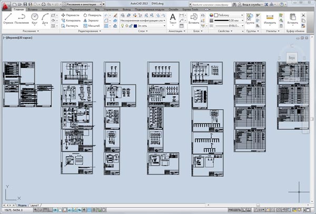Open the Поблоку object color dropdown
The width and height of the screenshot is (316, 214).
tap(228, 15)
